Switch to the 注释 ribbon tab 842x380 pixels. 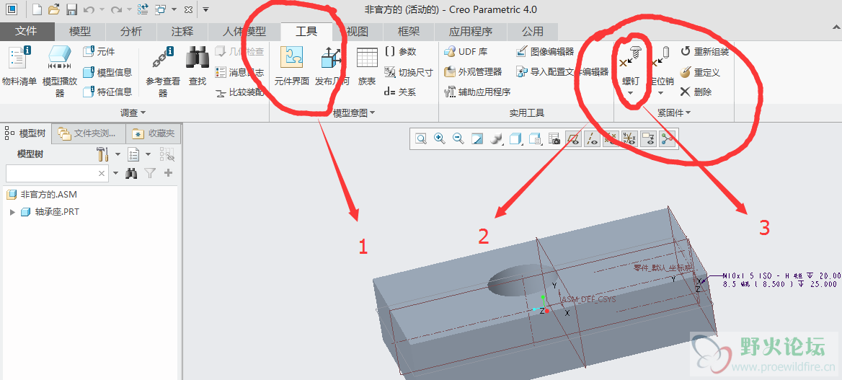point(182,31)
